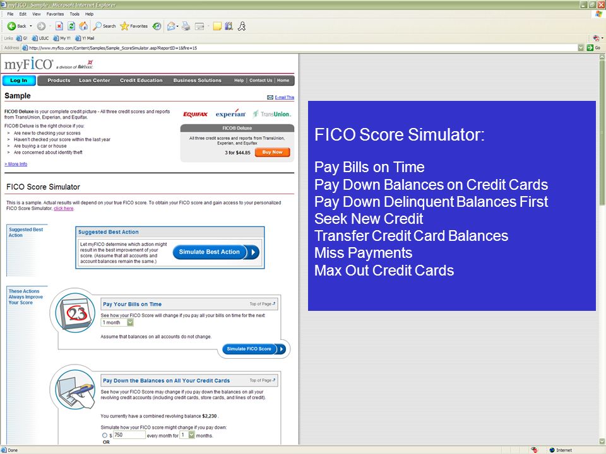606x454 pixels.
Task: Open the Products navigation tab
Action: coord(59,80)
